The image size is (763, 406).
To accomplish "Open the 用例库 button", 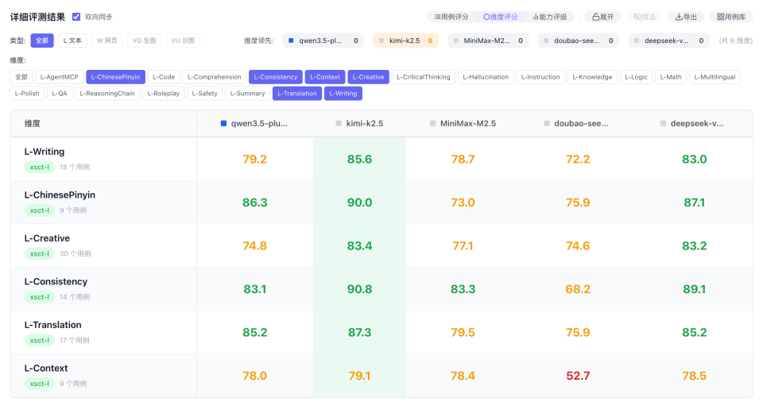I will tap(731, 17).
